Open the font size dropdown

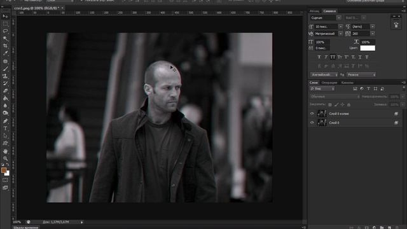(340, 27)
